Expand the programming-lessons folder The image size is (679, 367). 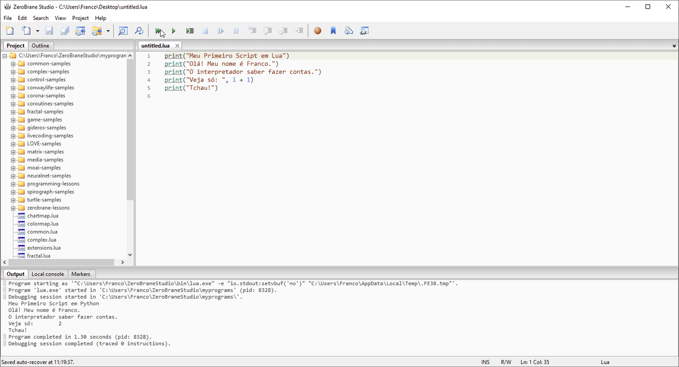point(13,183)
